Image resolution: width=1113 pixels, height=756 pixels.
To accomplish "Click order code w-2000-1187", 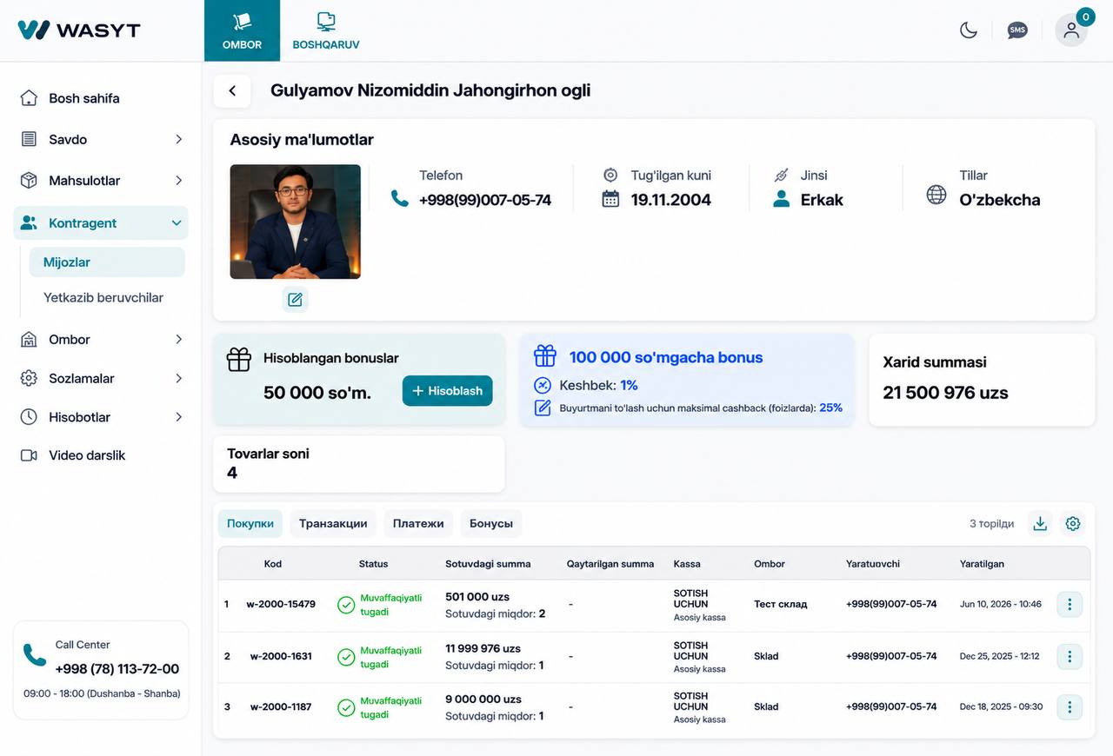I will pos(281,707).
